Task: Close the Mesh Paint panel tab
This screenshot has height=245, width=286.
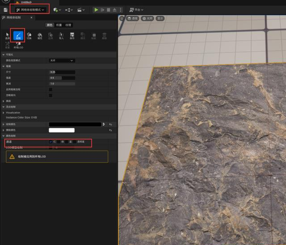Action: (31, 17)
